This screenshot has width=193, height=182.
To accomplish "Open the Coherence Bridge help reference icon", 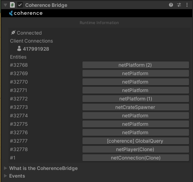I will [171, 5].
